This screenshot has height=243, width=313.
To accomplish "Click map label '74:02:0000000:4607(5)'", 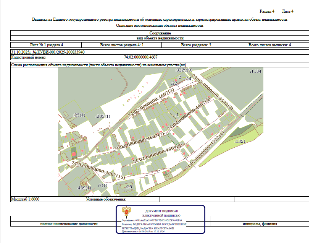I will click(189, 113).
